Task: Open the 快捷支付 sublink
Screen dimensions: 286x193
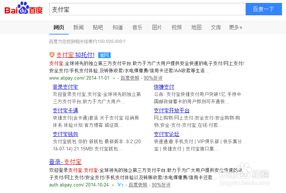Action: pyautogui.click(x=164, y=87)
